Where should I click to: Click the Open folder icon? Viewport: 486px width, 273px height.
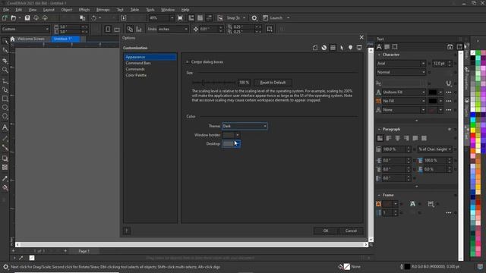click(x=14, y=18)
